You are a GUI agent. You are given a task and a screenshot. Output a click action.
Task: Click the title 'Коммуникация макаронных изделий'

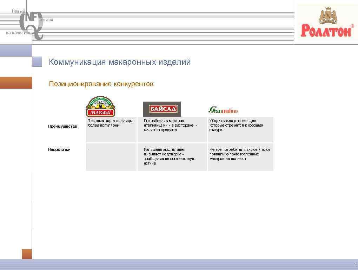pos(120,62)
